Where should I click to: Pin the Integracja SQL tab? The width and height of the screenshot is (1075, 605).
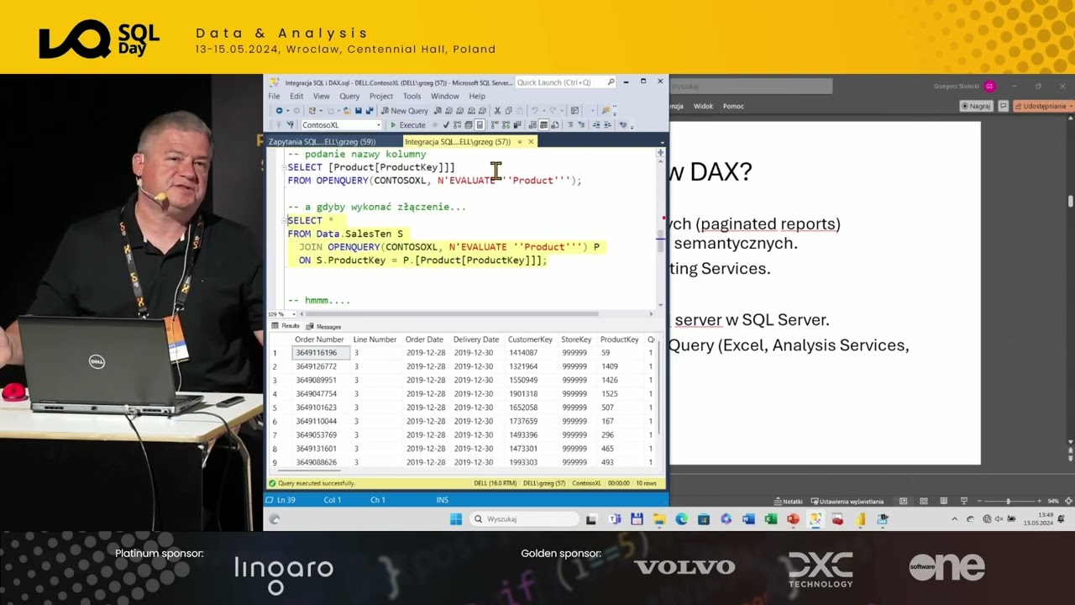coord(520,142)
